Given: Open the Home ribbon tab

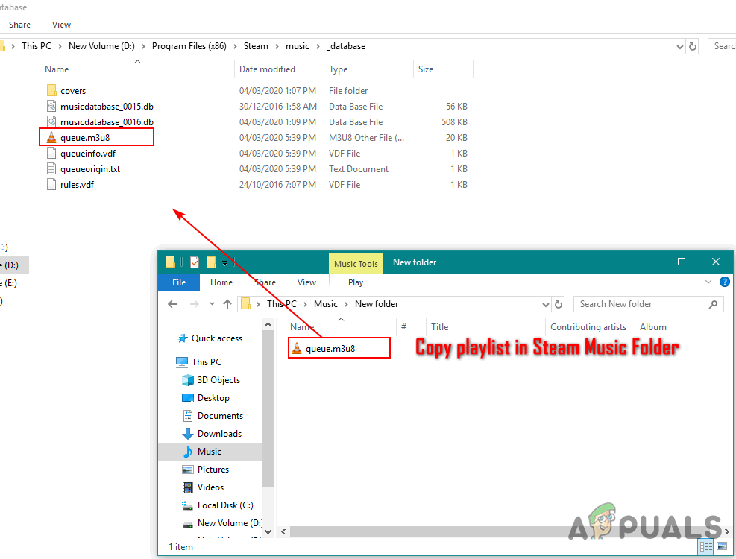Looking at the screenshot, I should coord(221,282).
